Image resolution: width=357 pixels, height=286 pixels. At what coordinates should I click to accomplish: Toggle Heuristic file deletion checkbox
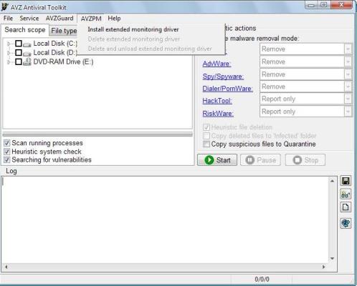point(206,127)
